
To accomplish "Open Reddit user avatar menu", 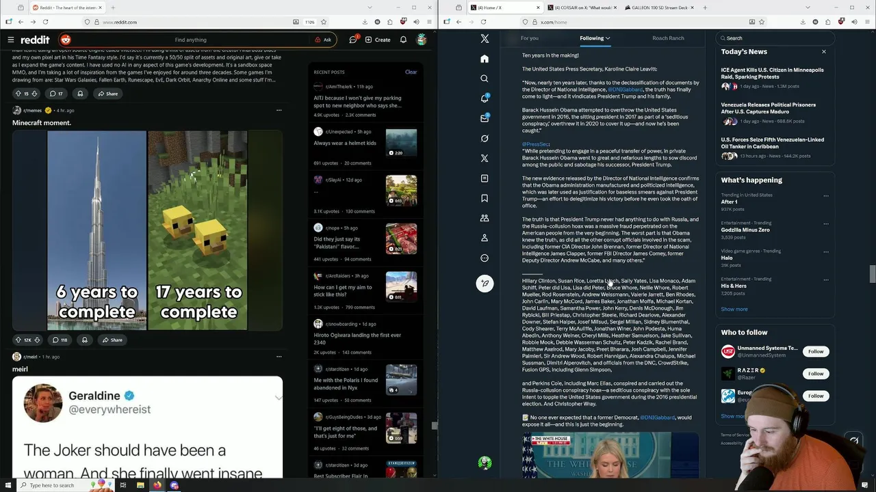I will coord(422,40).
